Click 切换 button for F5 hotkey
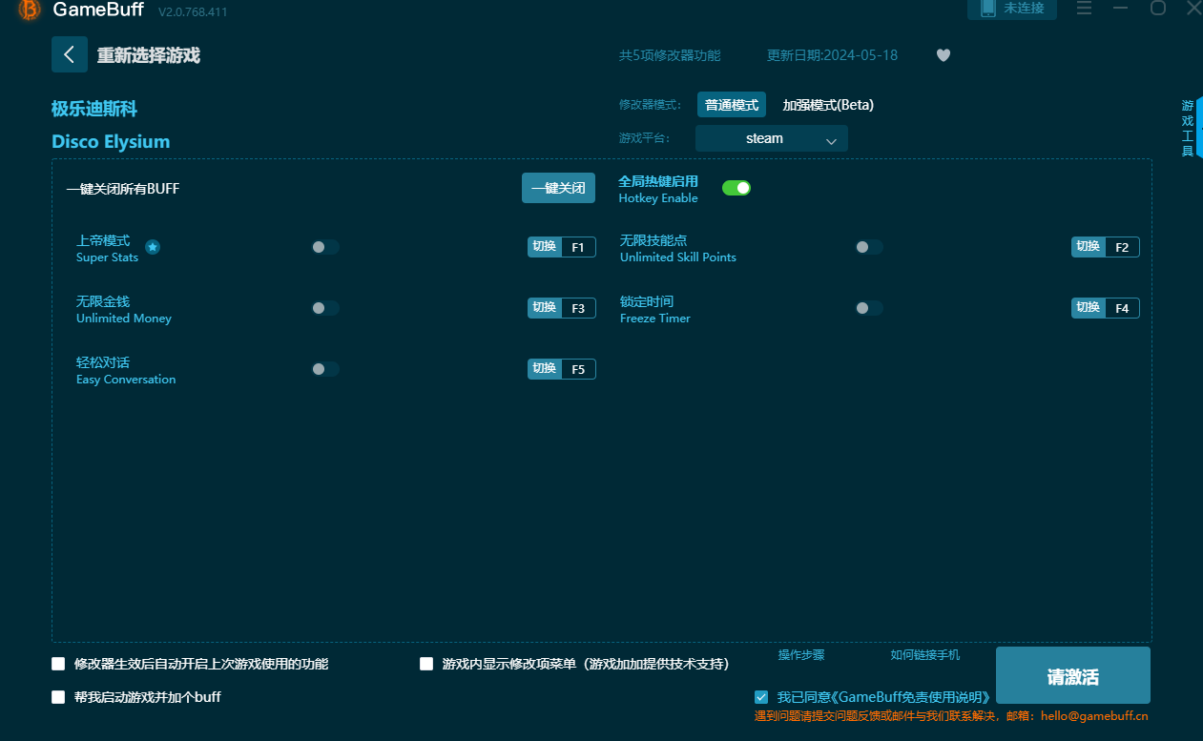Screen dimensions: 1203x741 click(x=545, y=369)
